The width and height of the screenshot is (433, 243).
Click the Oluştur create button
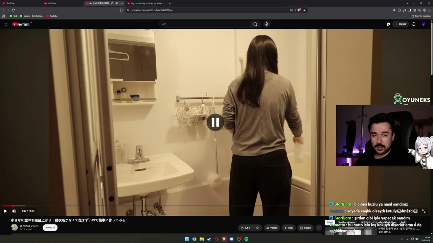point(401,24)
